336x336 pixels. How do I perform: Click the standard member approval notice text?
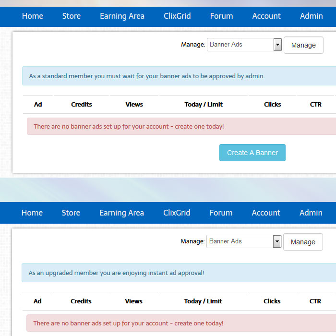click(147, 76)
